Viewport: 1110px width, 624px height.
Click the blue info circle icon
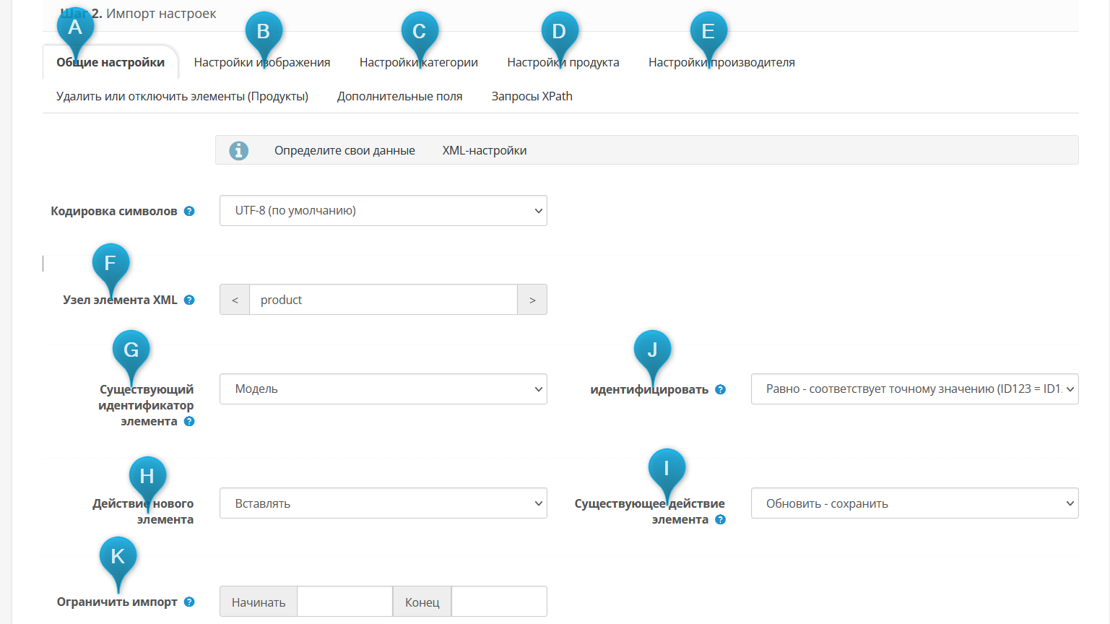click(x=239, y=150)
